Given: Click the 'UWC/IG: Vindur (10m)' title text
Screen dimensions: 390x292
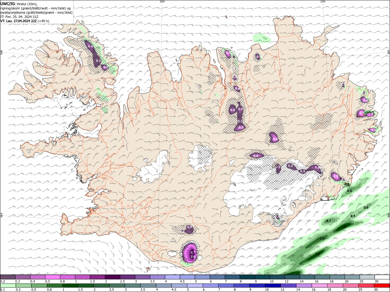Looking at the screenshot, I should (19, 4).
